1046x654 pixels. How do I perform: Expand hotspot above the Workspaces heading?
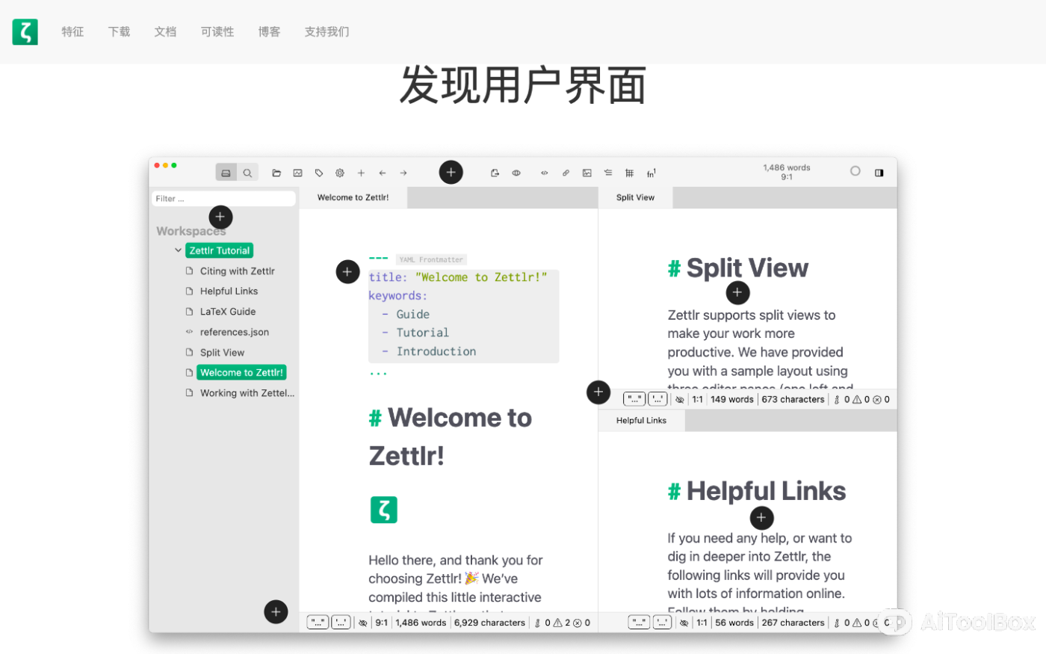[220, 217]
